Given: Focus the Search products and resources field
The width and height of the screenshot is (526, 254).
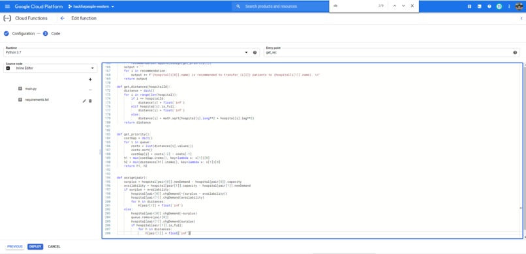Looking at the screenshot, I should pyautogui.click(x=280, y=7).
